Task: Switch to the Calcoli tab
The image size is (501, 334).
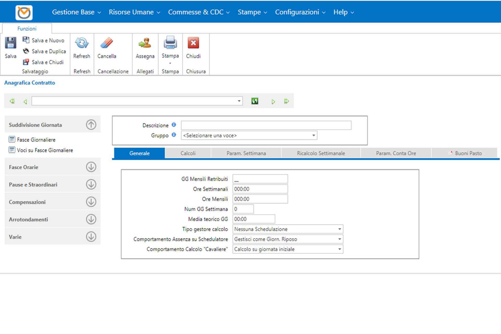Action: click(188, 153)
